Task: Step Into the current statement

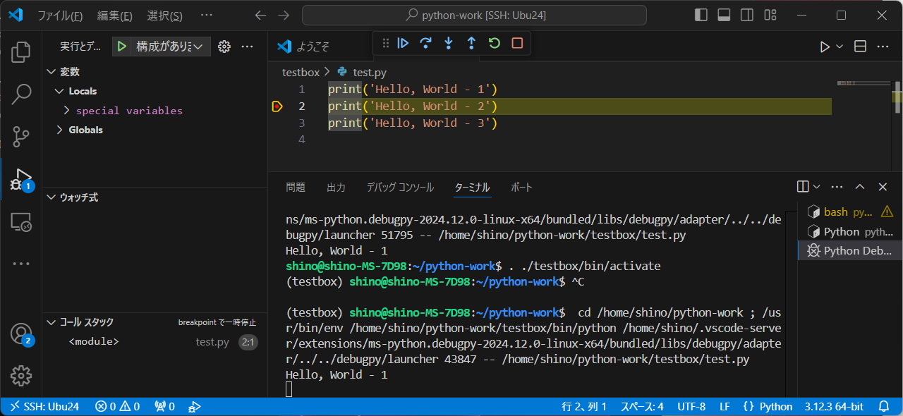Action: point(448,43)
